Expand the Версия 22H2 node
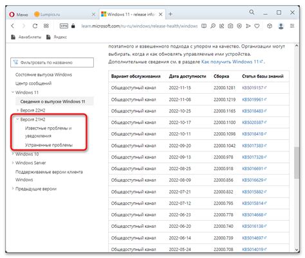 click(x=18, y=110)
